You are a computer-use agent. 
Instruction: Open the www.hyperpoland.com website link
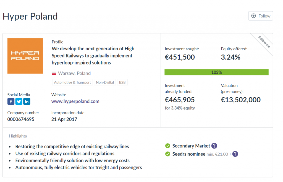click(x=75, y=101)
